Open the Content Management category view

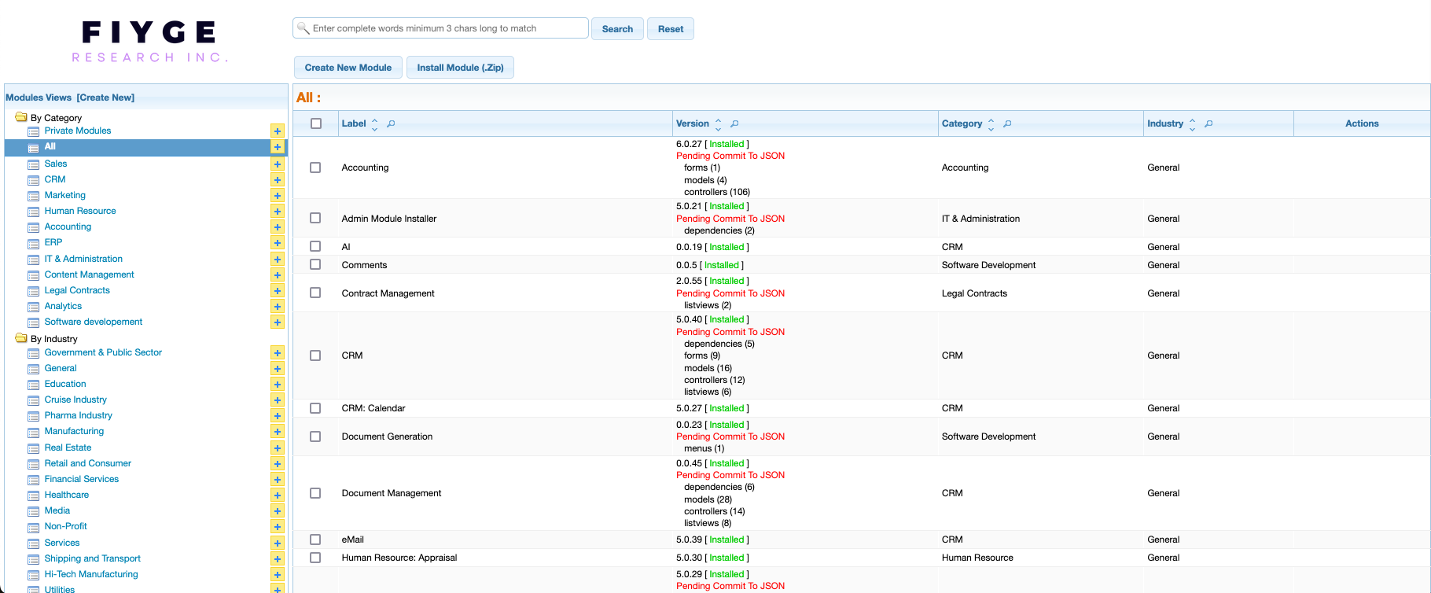click(x=90, y=274)
